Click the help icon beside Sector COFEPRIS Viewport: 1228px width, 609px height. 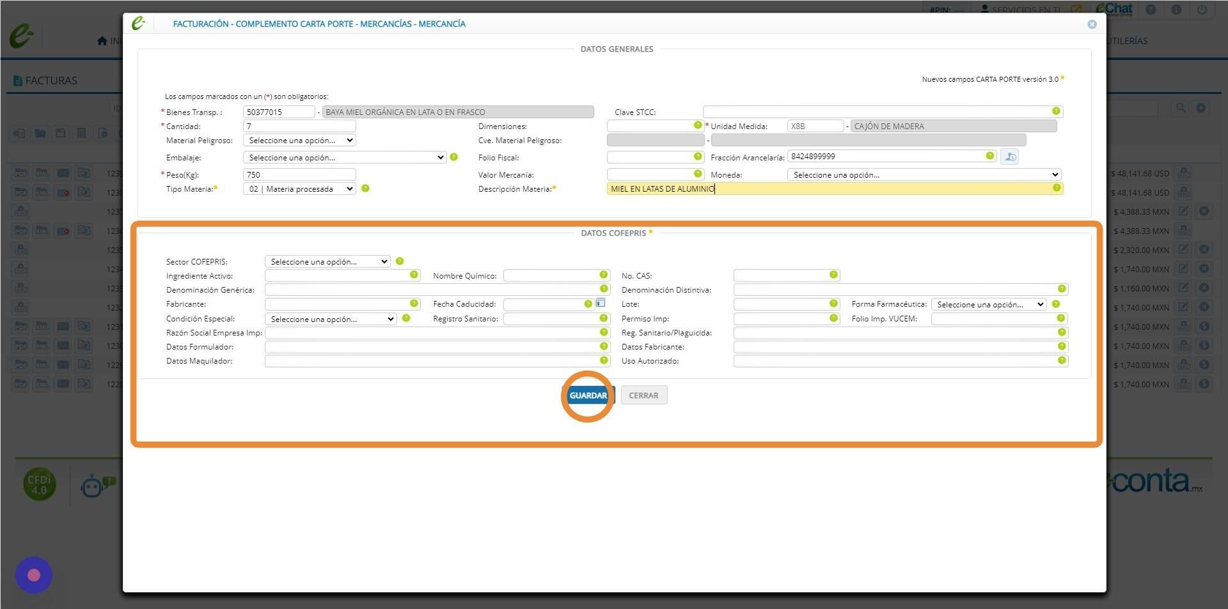pos(400,261)
